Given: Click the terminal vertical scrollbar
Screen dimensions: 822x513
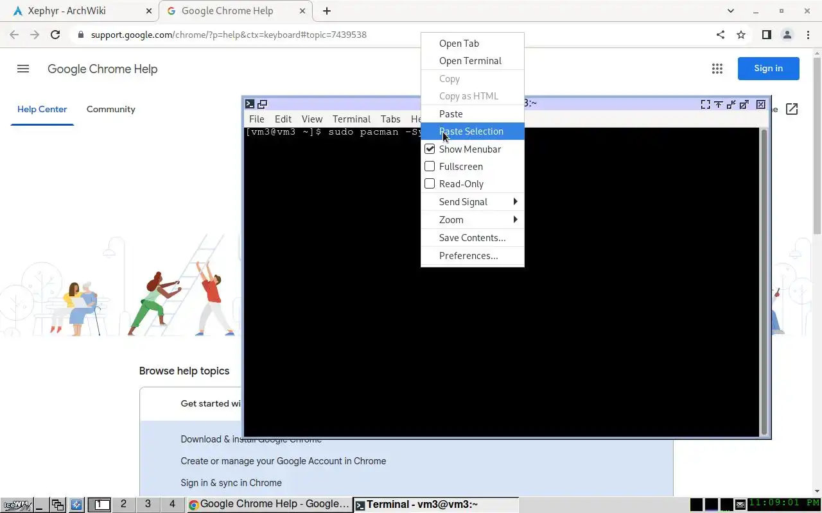Looking at the screenshot, I should 764,282.
